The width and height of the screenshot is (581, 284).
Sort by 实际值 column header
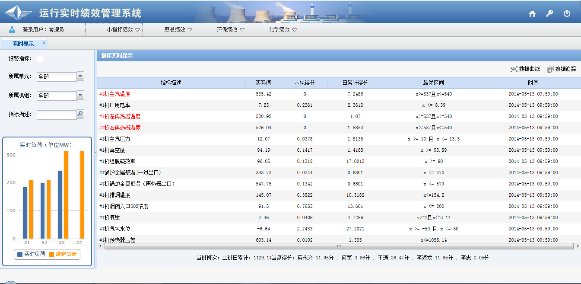pyautogui.click(x=263, y=83)
